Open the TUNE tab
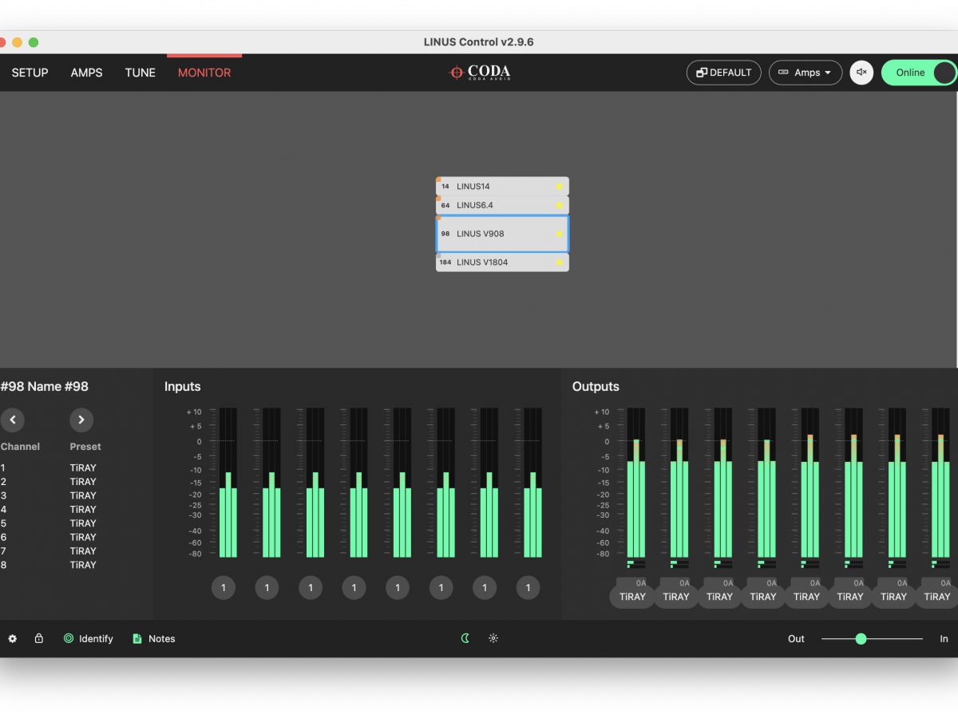The image size is (958, 718). (x=141, y=73)
